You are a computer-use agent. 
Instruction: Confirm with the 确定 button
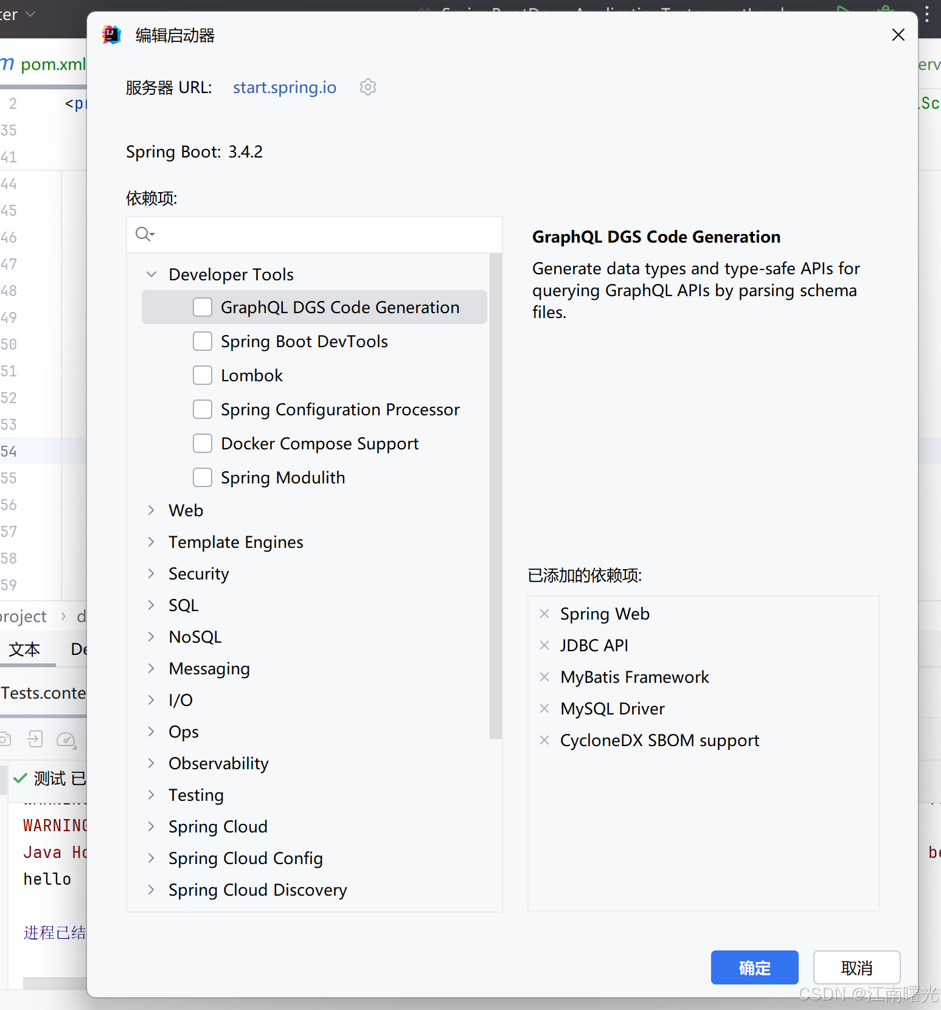click(x=754, y=967)
